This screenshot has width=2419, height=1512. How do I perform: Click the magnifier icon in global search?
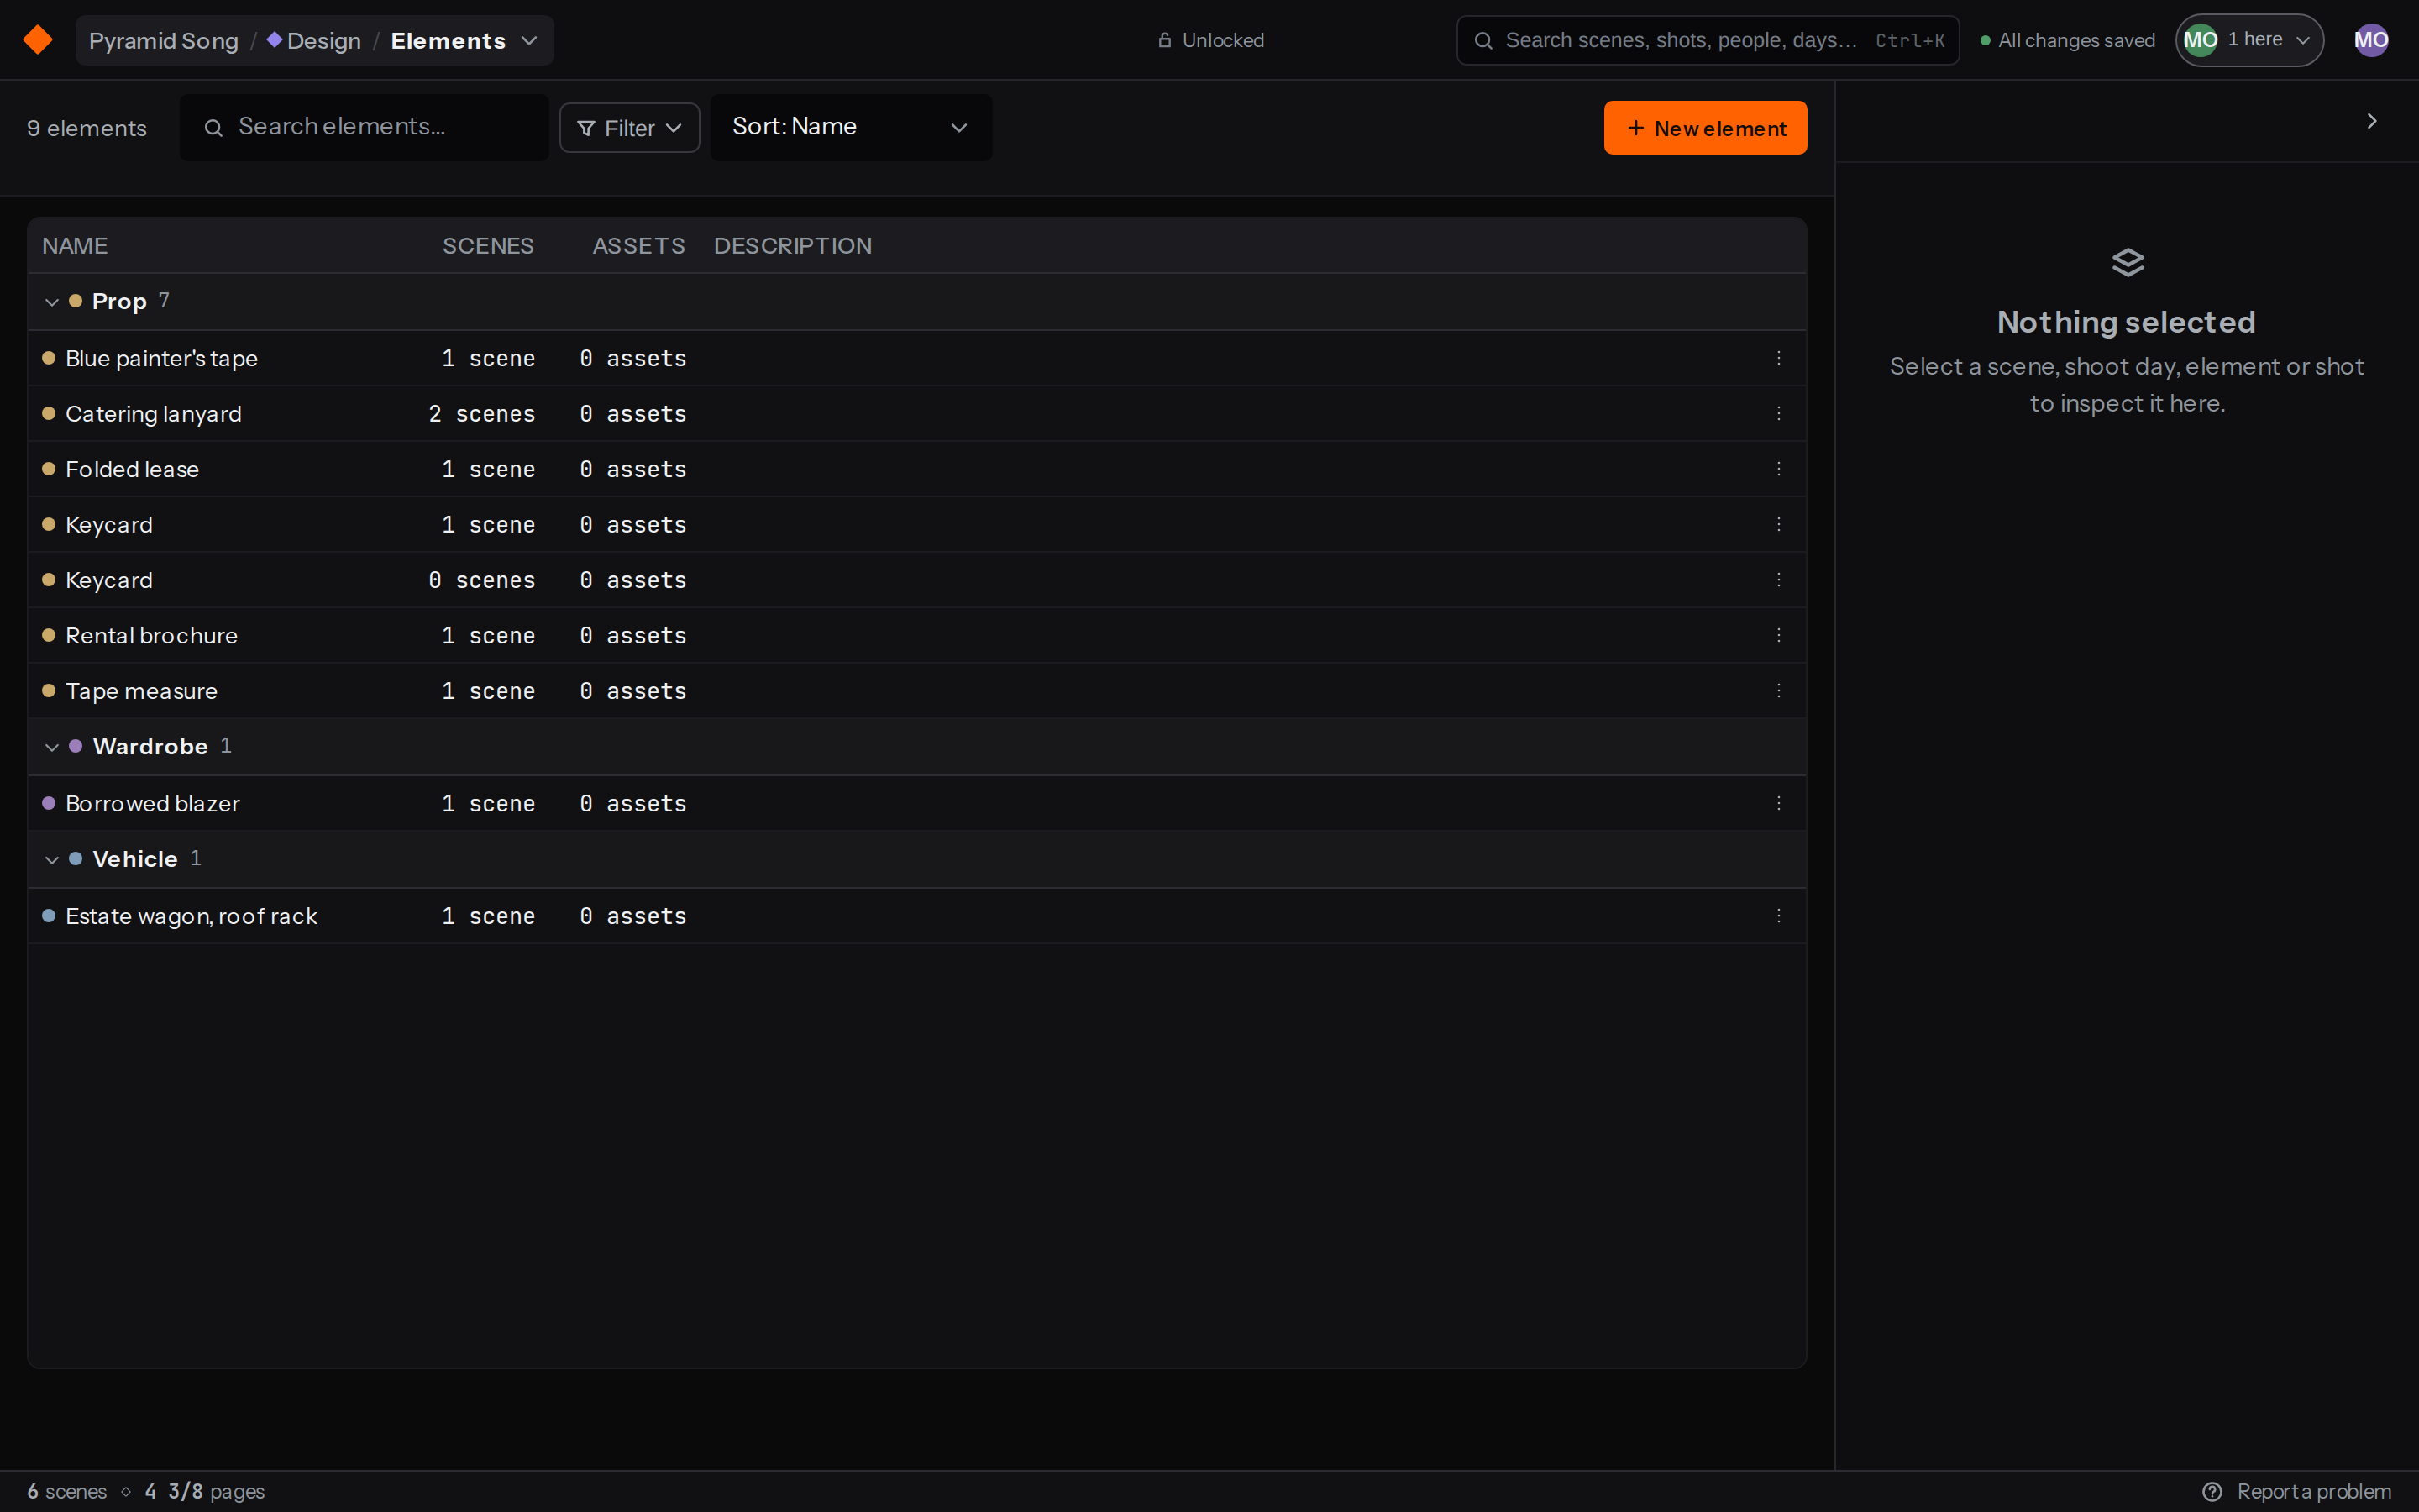pyautogui.click(x=1483, y=40)
